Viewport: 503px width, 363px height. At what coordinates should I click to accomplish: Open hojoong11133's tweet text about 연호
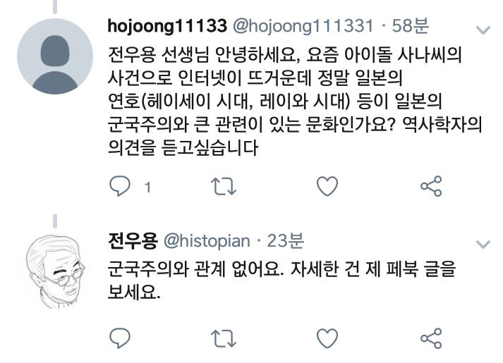coord(295,101)
